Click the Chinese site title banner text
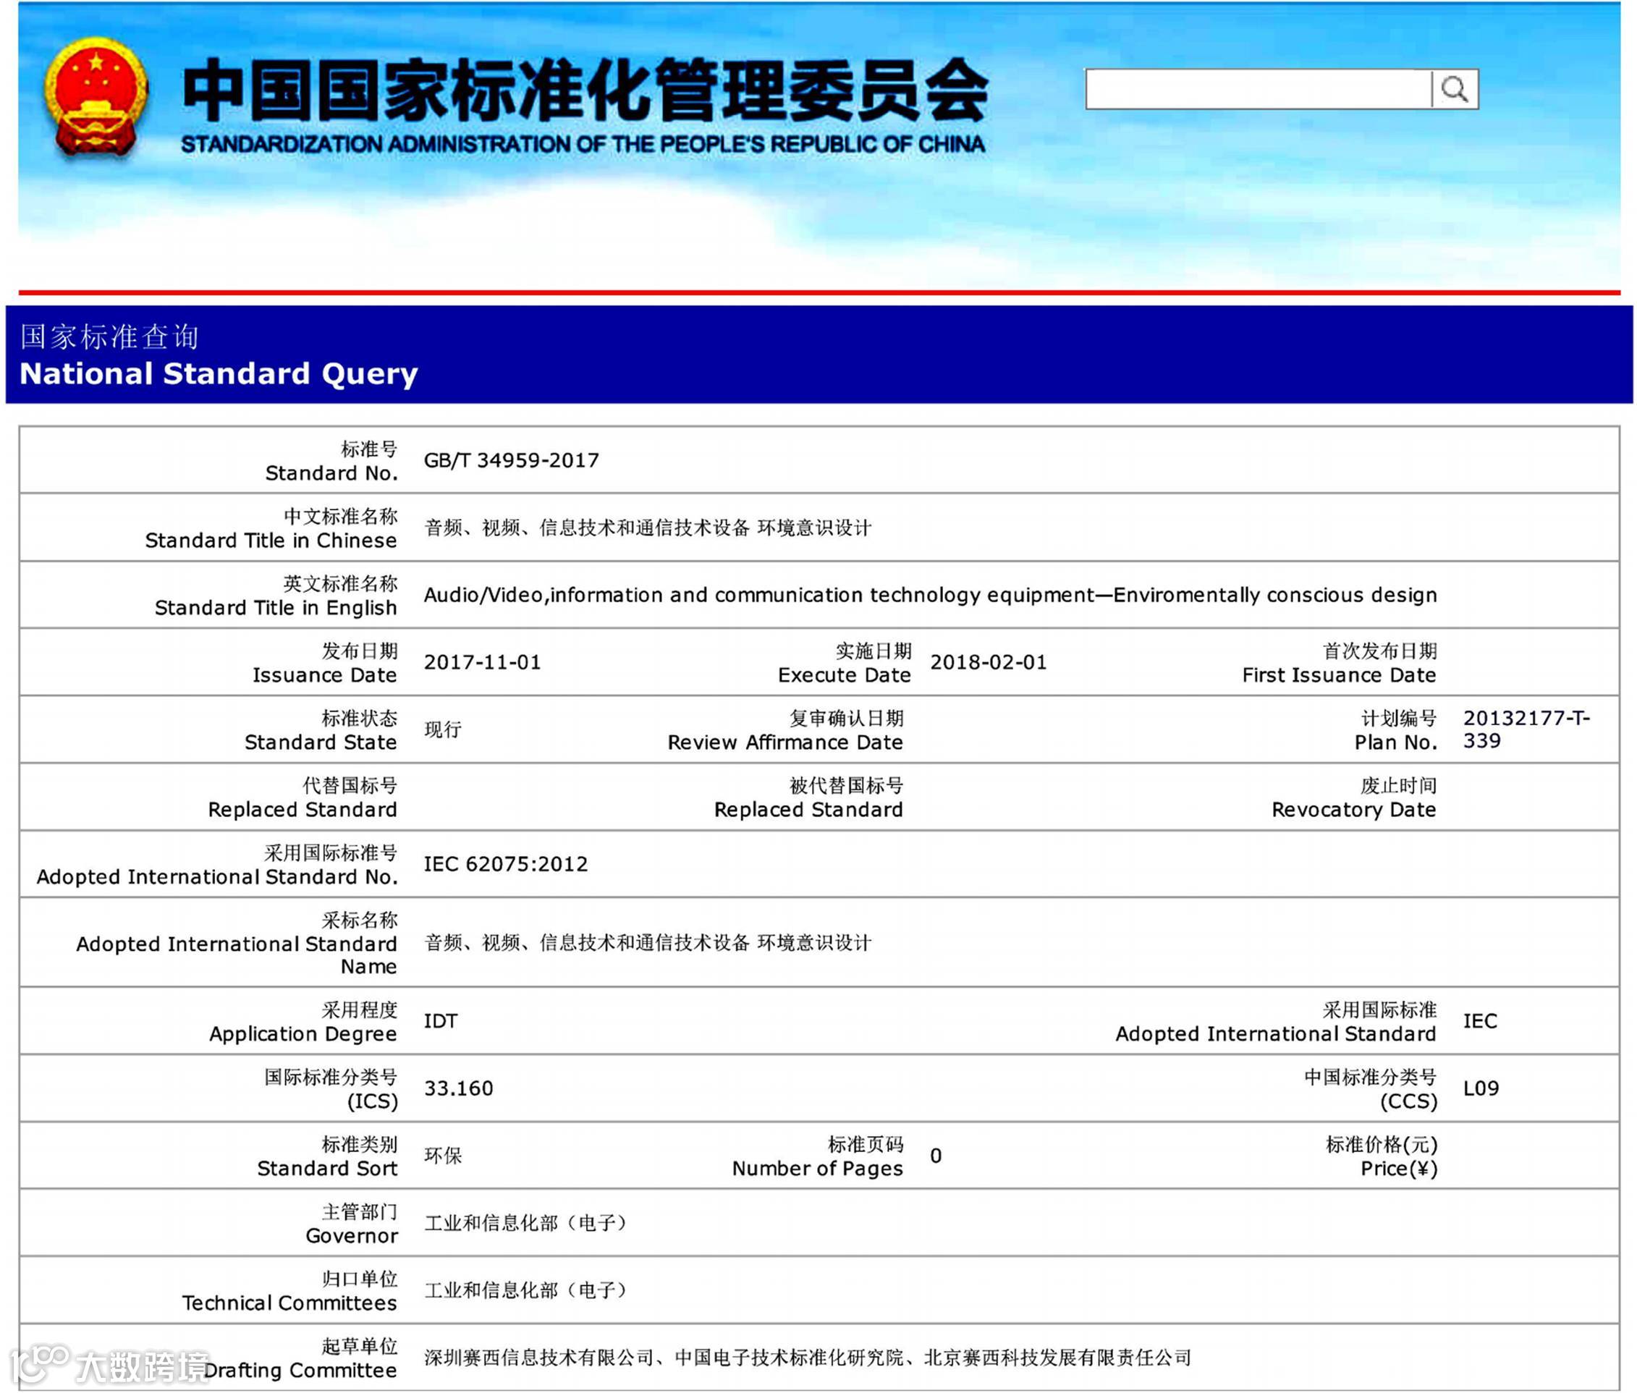The height and width of the screenshot is (1393, 1637). 584,90
